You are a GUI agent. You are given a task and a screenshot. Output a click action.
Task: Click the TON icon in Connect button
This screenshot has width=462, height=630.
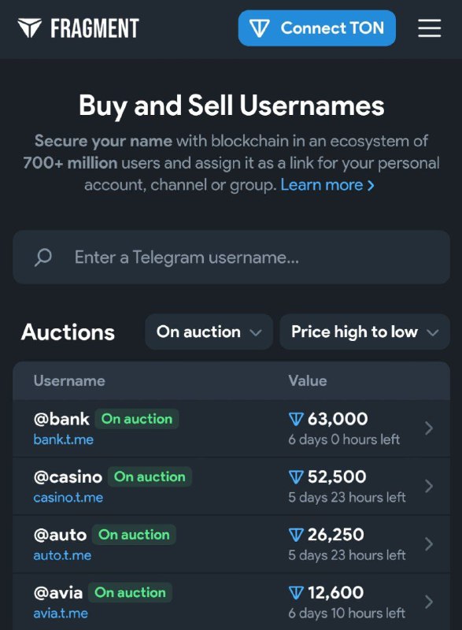259,28
